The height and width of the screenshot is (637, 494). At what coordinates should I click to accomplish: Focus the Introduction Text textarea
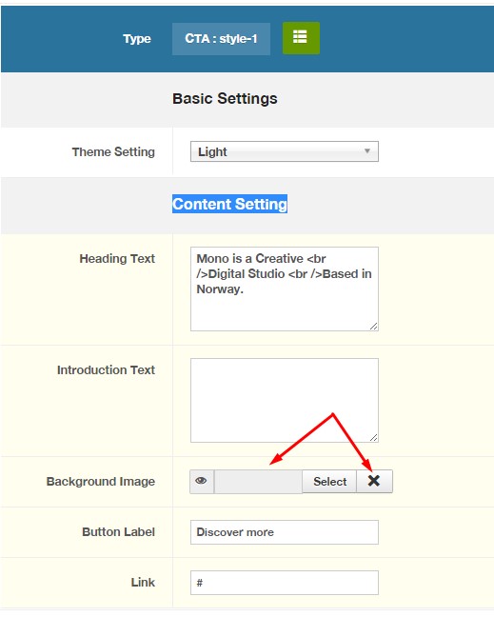click(285, 400)
